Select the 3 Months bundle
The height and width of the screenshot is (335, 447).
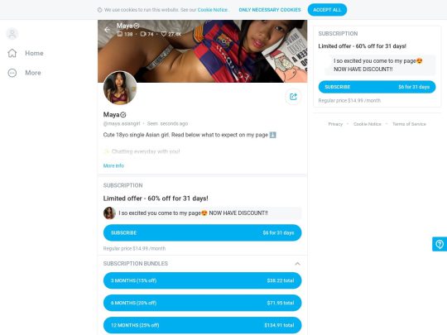pyautogui.click(x=202, y=280)
